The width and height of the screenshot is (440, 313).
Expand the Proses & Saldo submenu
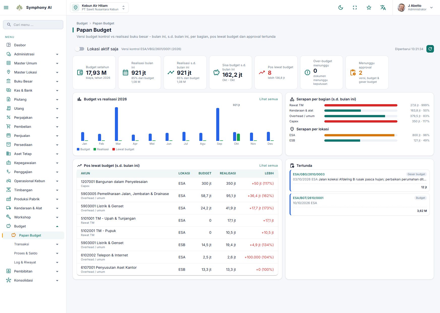(x=33, y=253)
